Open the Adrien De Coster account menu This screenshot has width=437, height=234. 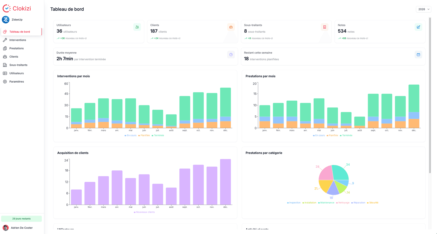(21, 228)
